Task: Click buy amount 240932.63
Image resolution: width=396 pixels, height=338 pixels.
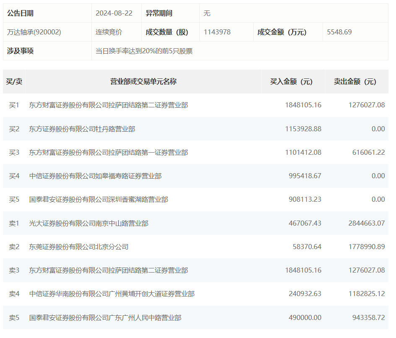Action: 305,294
